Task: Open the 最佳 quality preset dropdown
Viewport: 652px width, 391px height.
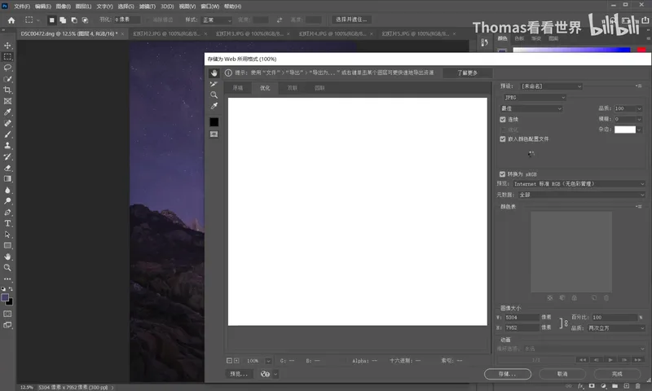Action: tap(531, 108)
